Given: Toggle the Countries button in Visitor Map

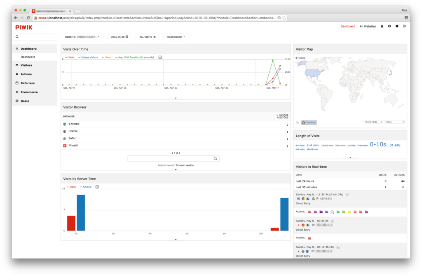Looking at the screenshot, I should (x=309, y=122).
